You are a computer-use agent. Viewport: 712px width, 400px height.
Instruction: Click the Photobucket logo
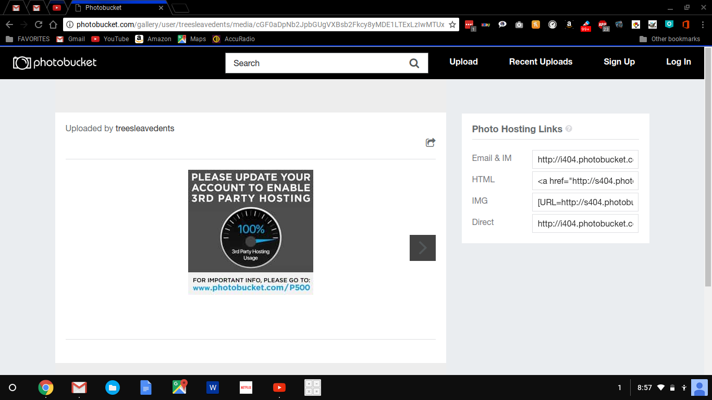pos(55,63)
